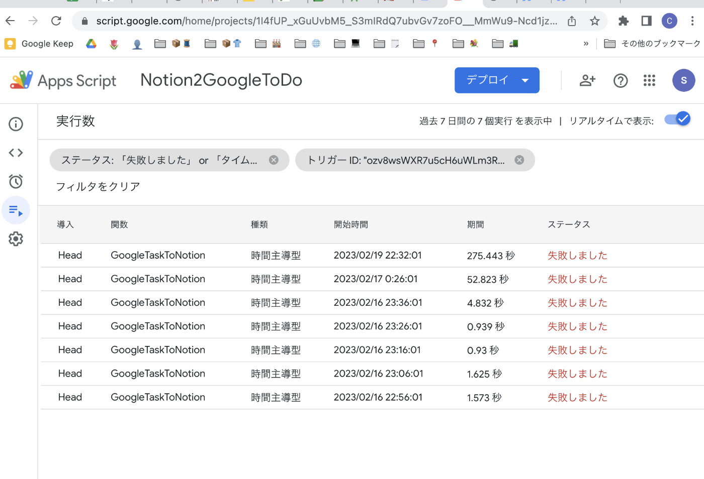Open the Google Keep bookmark
Viewport: 704px width, 479px height.
pos(39,44)
